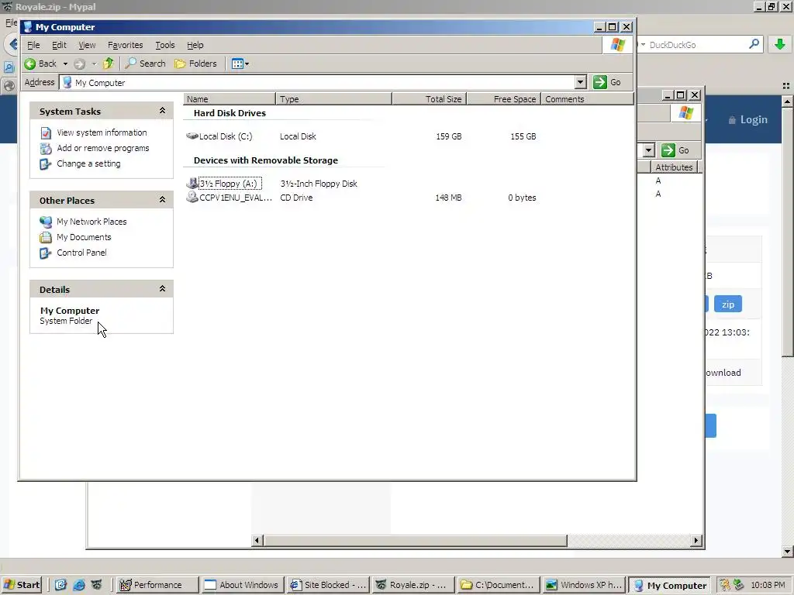Open the View menu
Viewport: 794px width, 595px height.
pyautogui.click(x=87, y=45)
